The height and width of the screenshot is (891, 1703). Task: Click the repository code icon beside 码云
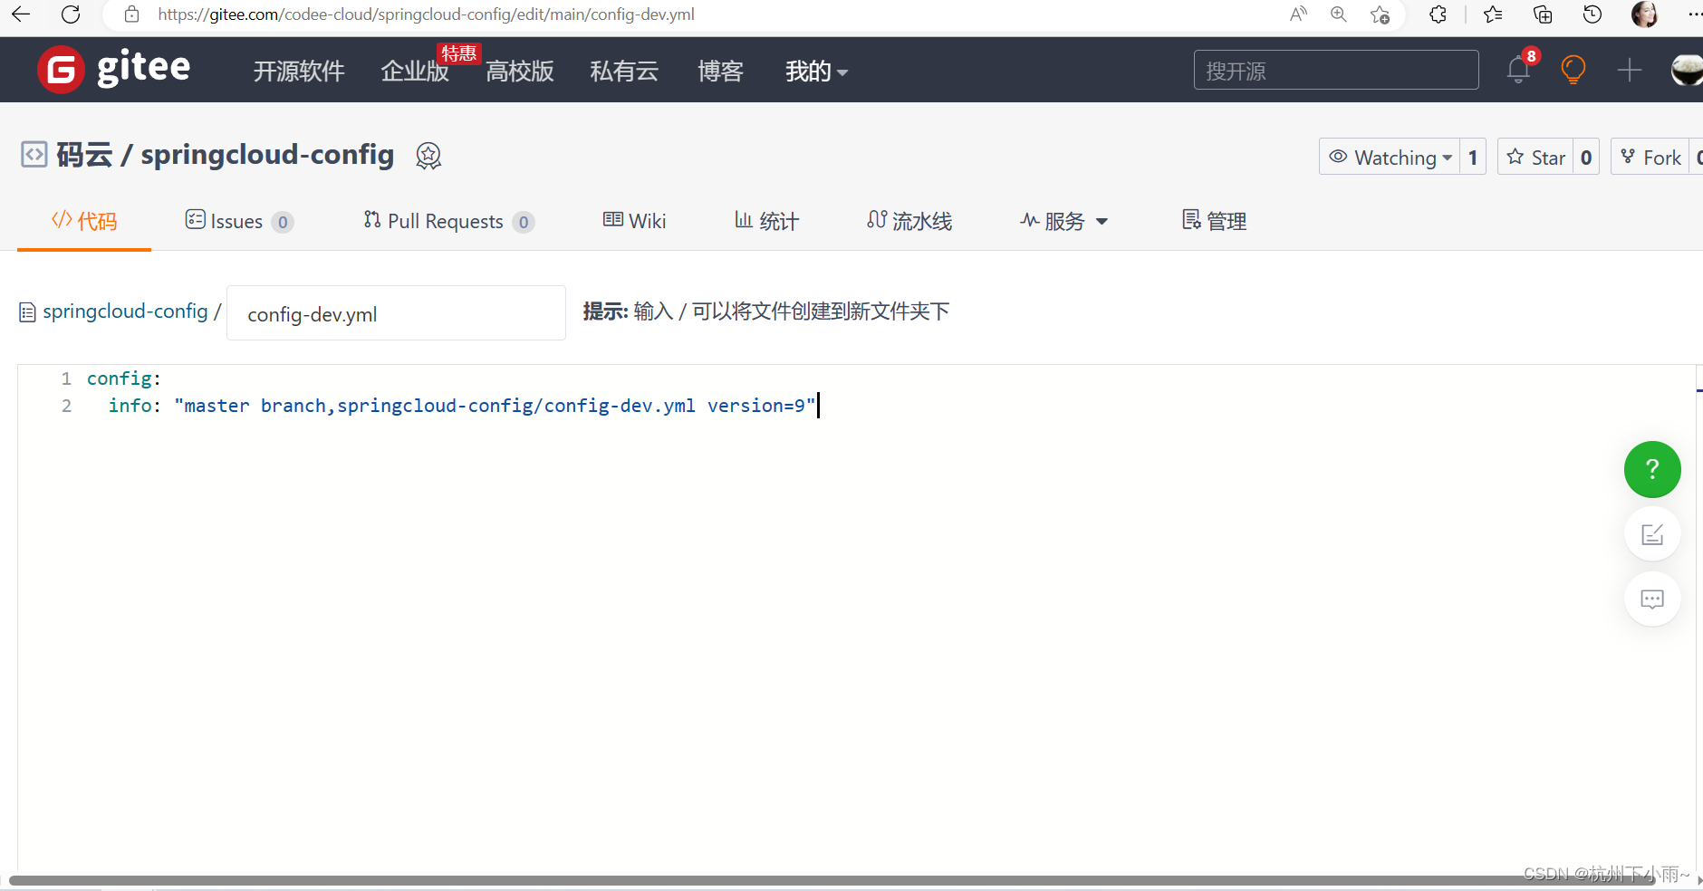point(34,155)
